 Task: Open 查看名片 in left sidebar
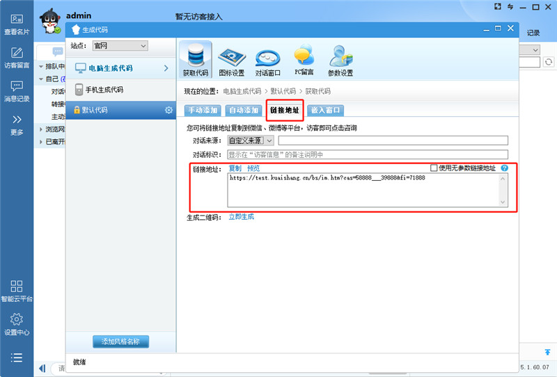point(17,25)
